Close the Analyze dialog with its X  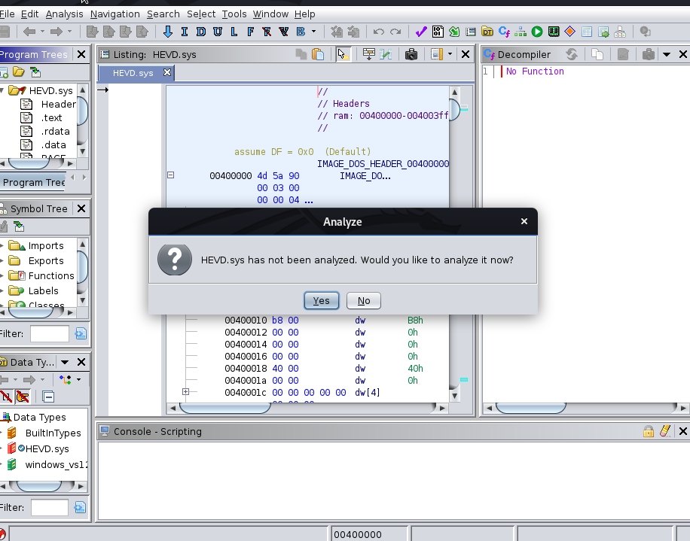[x=524, y=221]
